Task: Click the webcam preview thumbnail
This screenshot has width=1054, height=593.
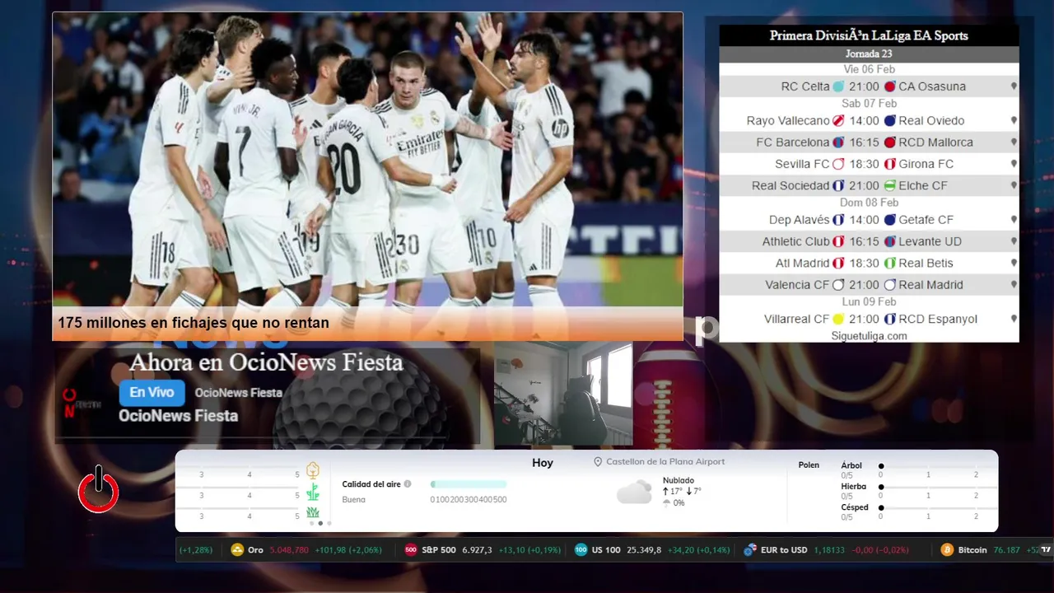Action: click(563, 394)
